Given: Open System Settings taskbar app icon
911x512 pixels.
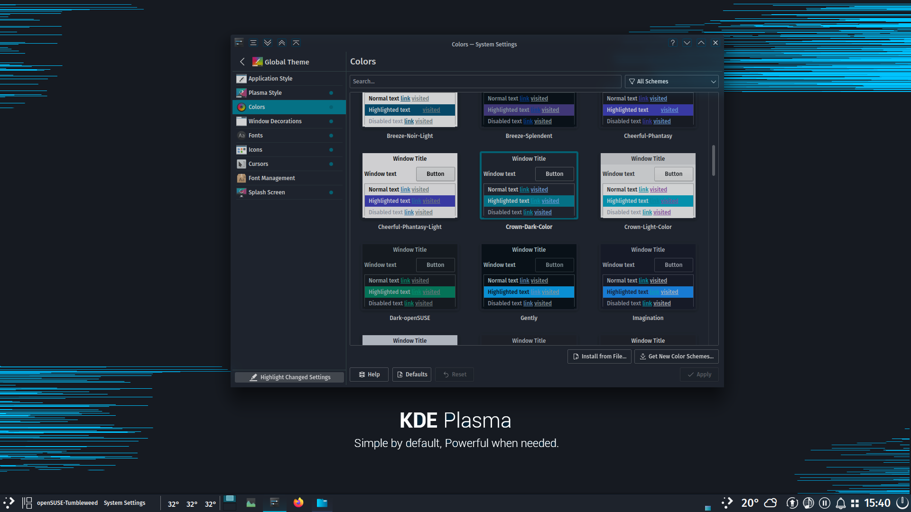Looking at the screenshot, I should tap(275, 503).
